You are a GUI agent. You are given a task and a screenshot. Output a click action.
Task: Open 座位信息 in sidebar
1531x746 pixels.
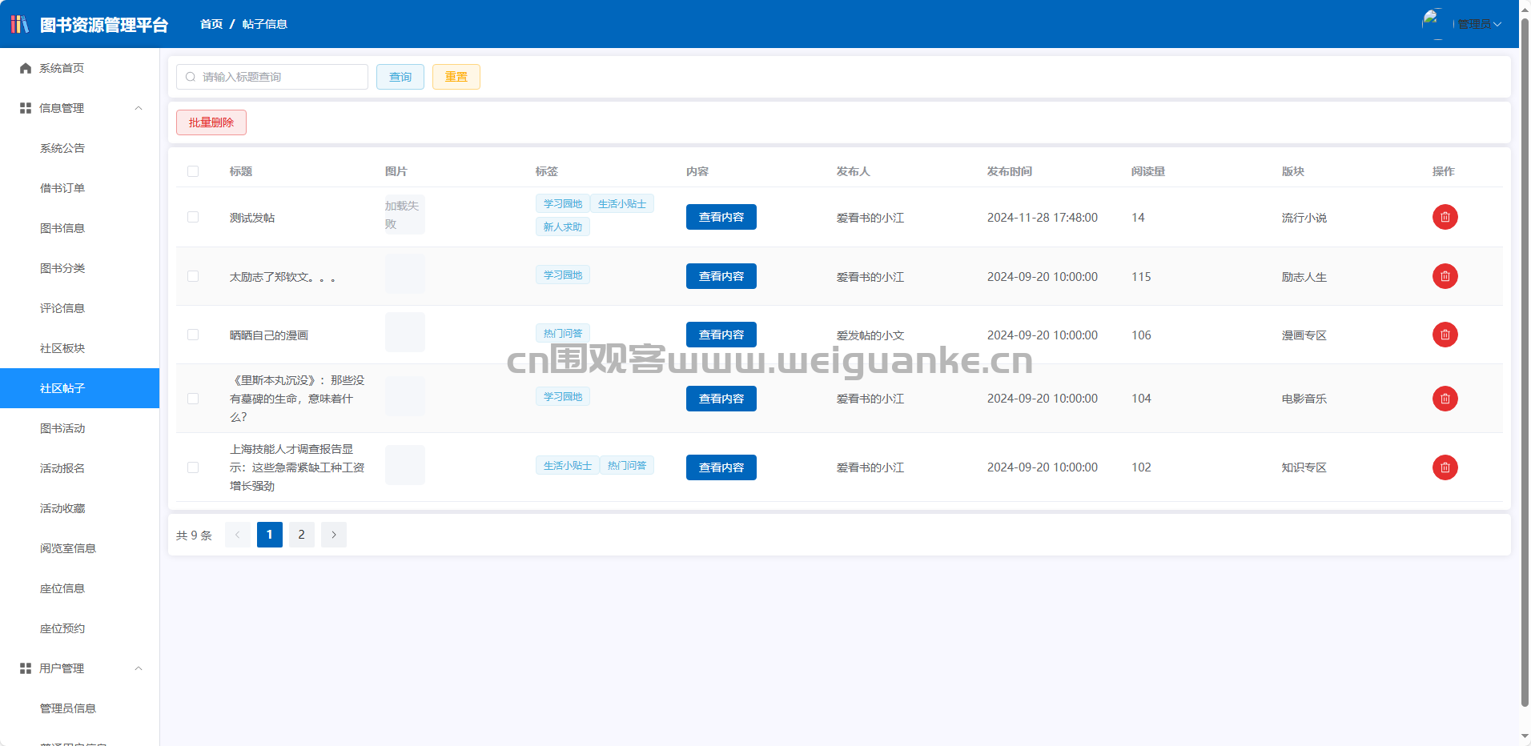(79, 588)
